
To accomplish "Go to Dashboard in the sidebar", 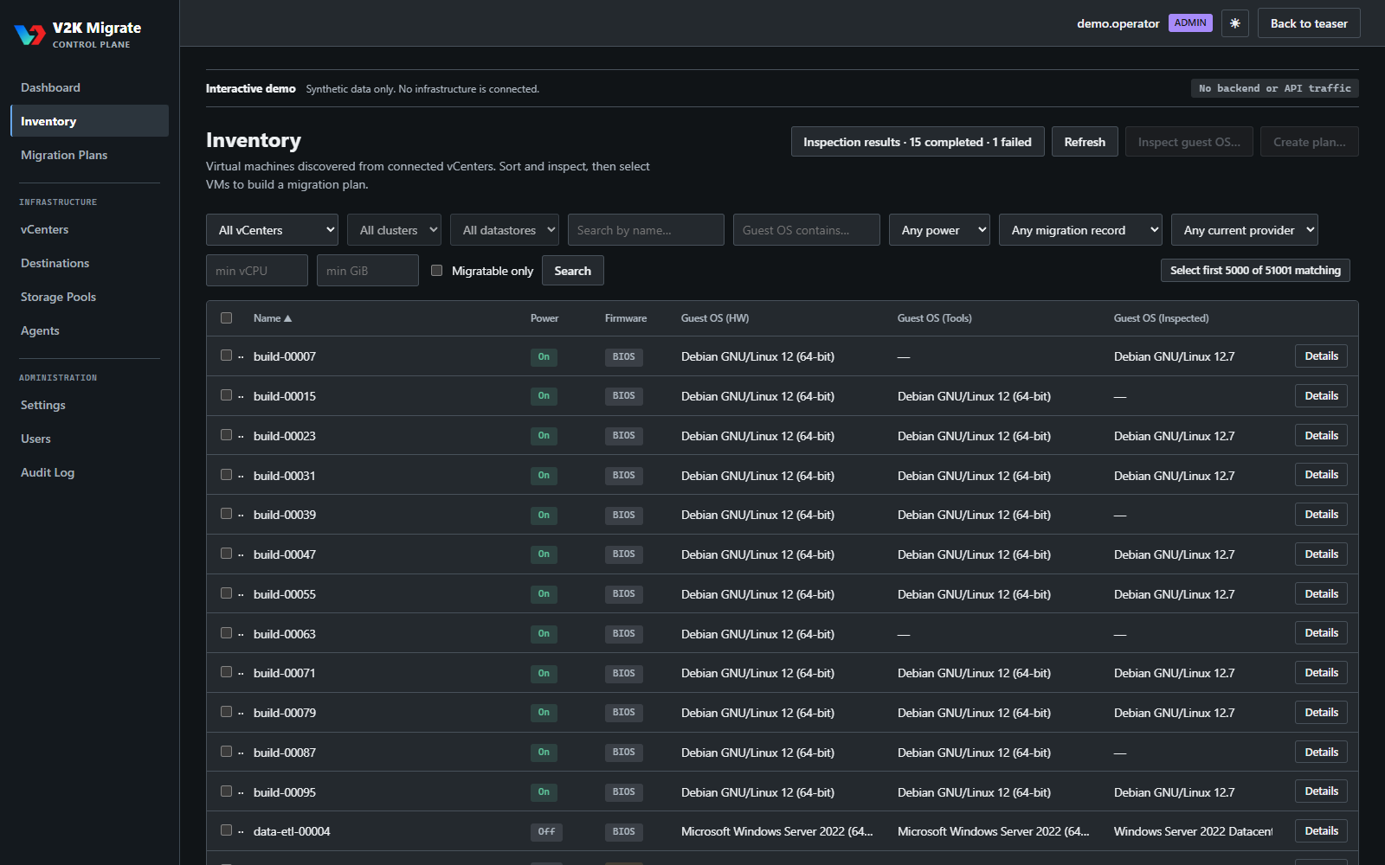I will point(89,87).
